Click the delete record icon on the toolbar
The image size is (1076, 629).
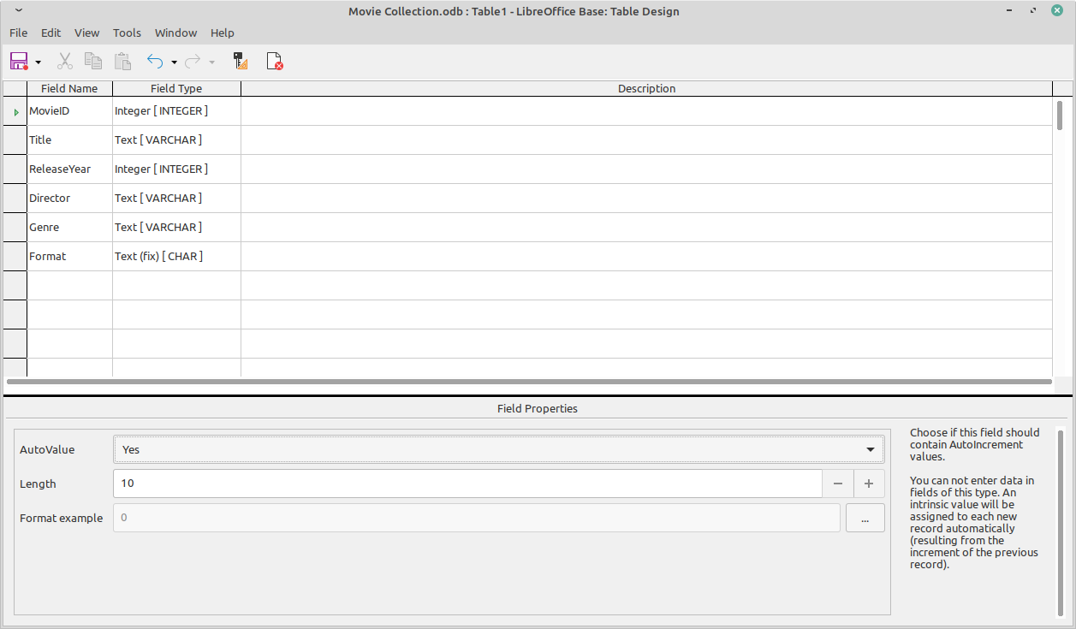pos(274,61)
